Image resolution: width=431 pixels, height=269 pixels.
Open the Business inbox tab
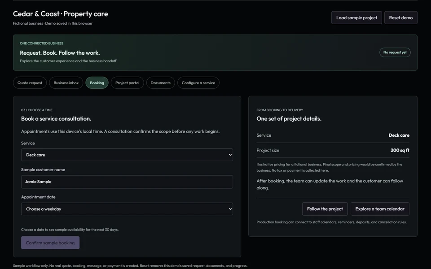click(66, 82)
